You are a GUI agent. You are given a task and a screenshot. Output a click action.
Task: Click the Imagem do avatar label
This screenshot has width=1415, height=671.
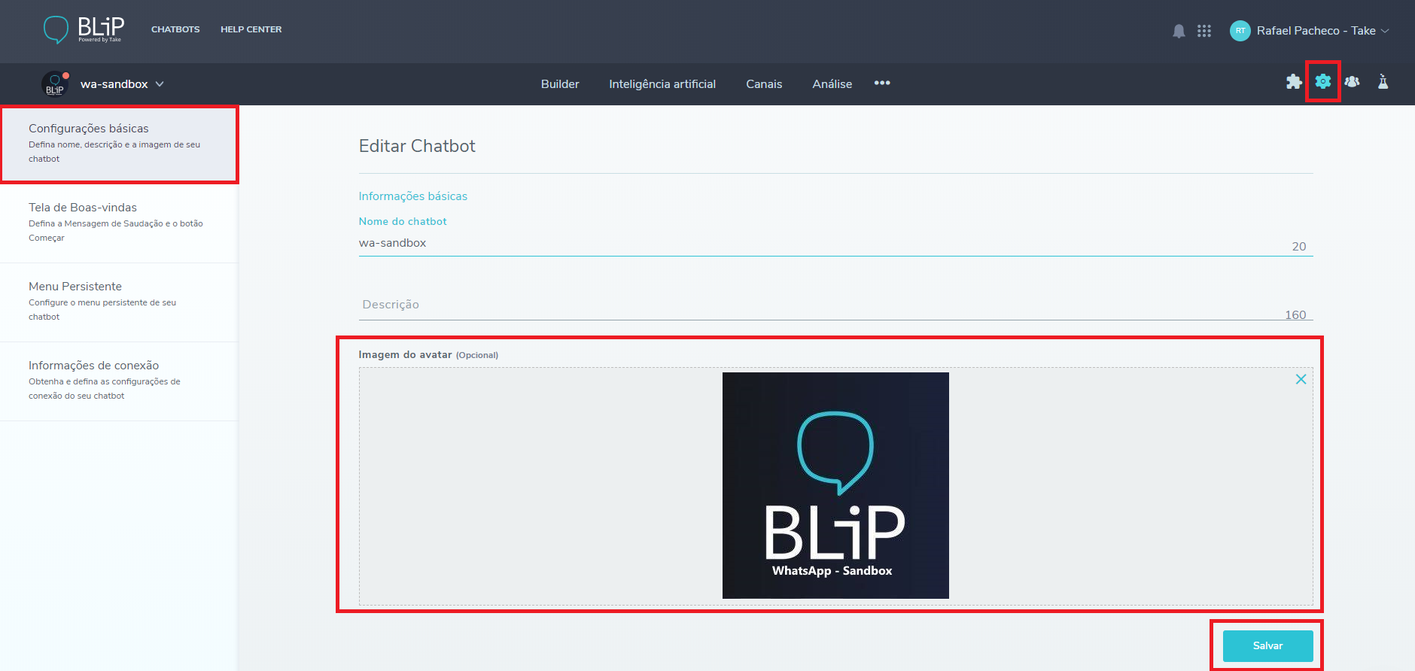[405, 355]
